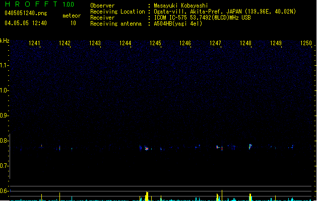Click the 1.0 kHz frequency tick label
This screenshot has height=201, width=317.
pos(4,90)
